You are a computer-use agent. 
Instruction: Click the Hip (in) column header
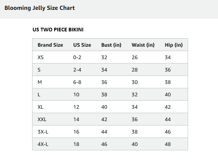[174, 45]
